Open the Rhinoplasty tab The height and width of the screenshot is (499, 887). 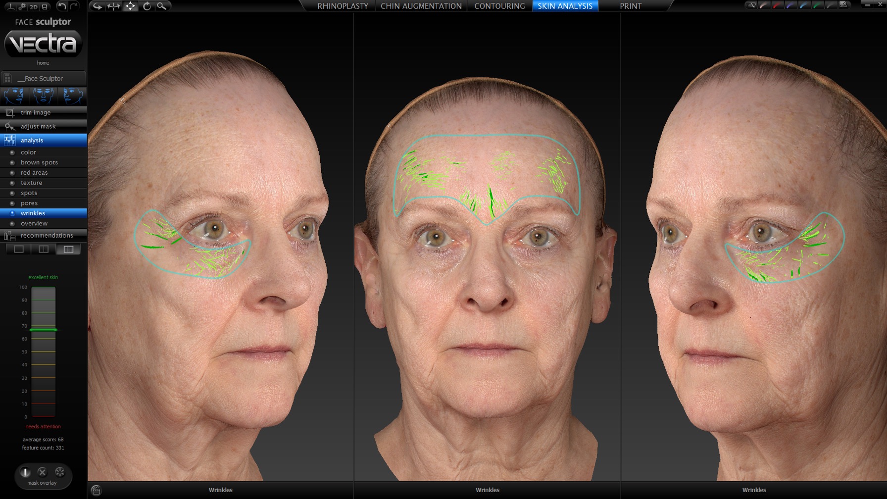(343, 6)
